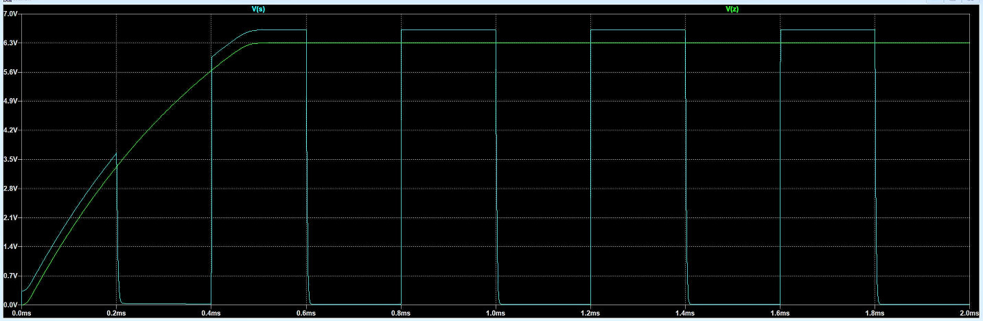Click the 2.0ms end-of-axis label
The height and width of the screenshot is (321, 983).
coord(969,313)
